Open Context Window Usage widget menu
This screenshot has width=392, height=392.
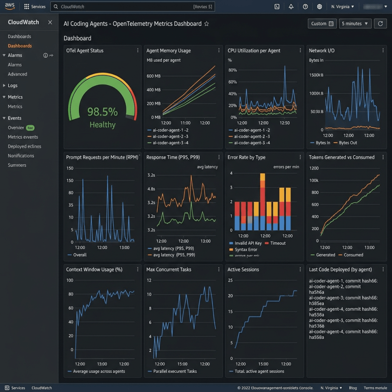pos(138,269)
